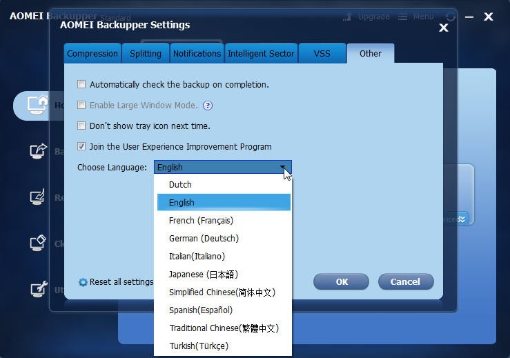Image resolution: width=510 pixels, height=358 pixels.
Task: Uncheck Join the User Experience Improvement Program
Action: tap(81, 146)
